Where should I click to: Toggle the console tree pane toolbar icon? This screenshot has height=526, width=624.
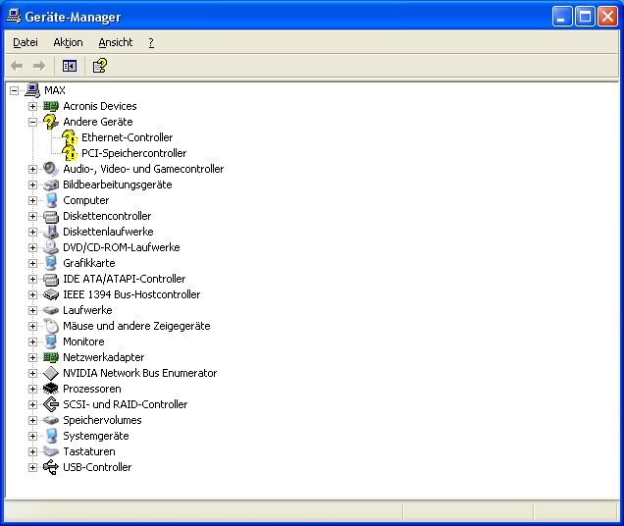coord(70,66)
